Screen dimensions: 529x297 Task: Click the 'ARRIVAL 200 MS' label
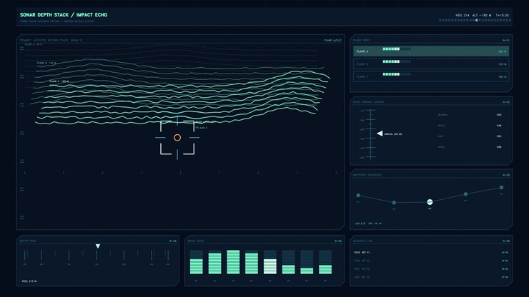click(393, 134)
